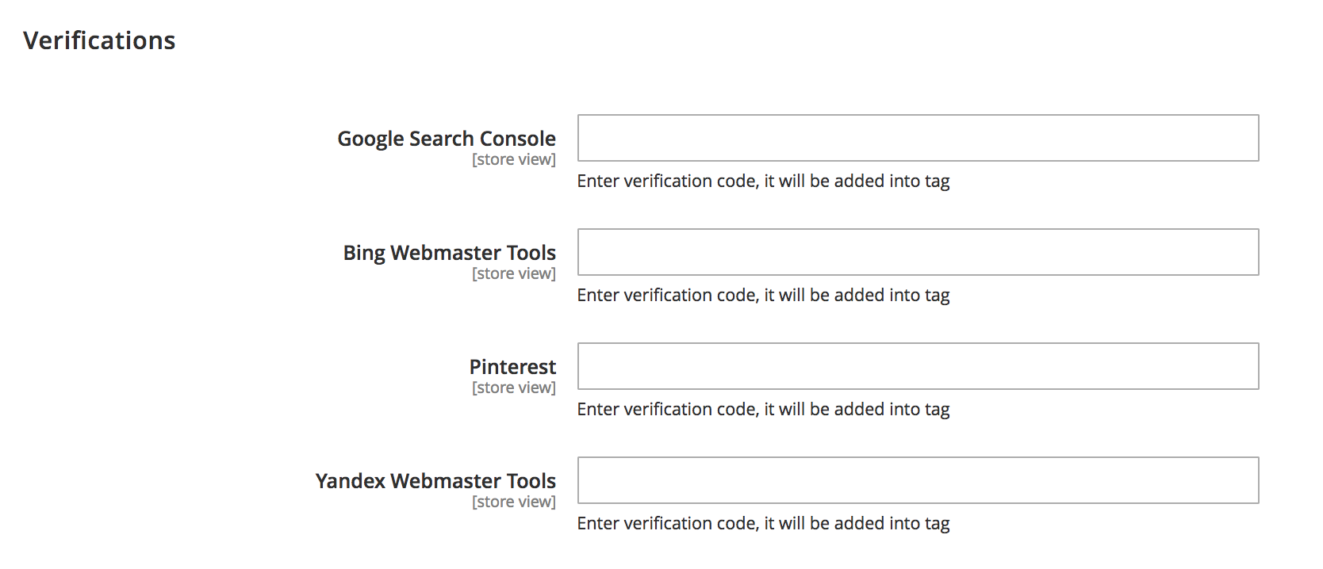Click the Bing Webmaster Tools label
This screenshot has height=569, width=1323.
click(x=449, y=253)
